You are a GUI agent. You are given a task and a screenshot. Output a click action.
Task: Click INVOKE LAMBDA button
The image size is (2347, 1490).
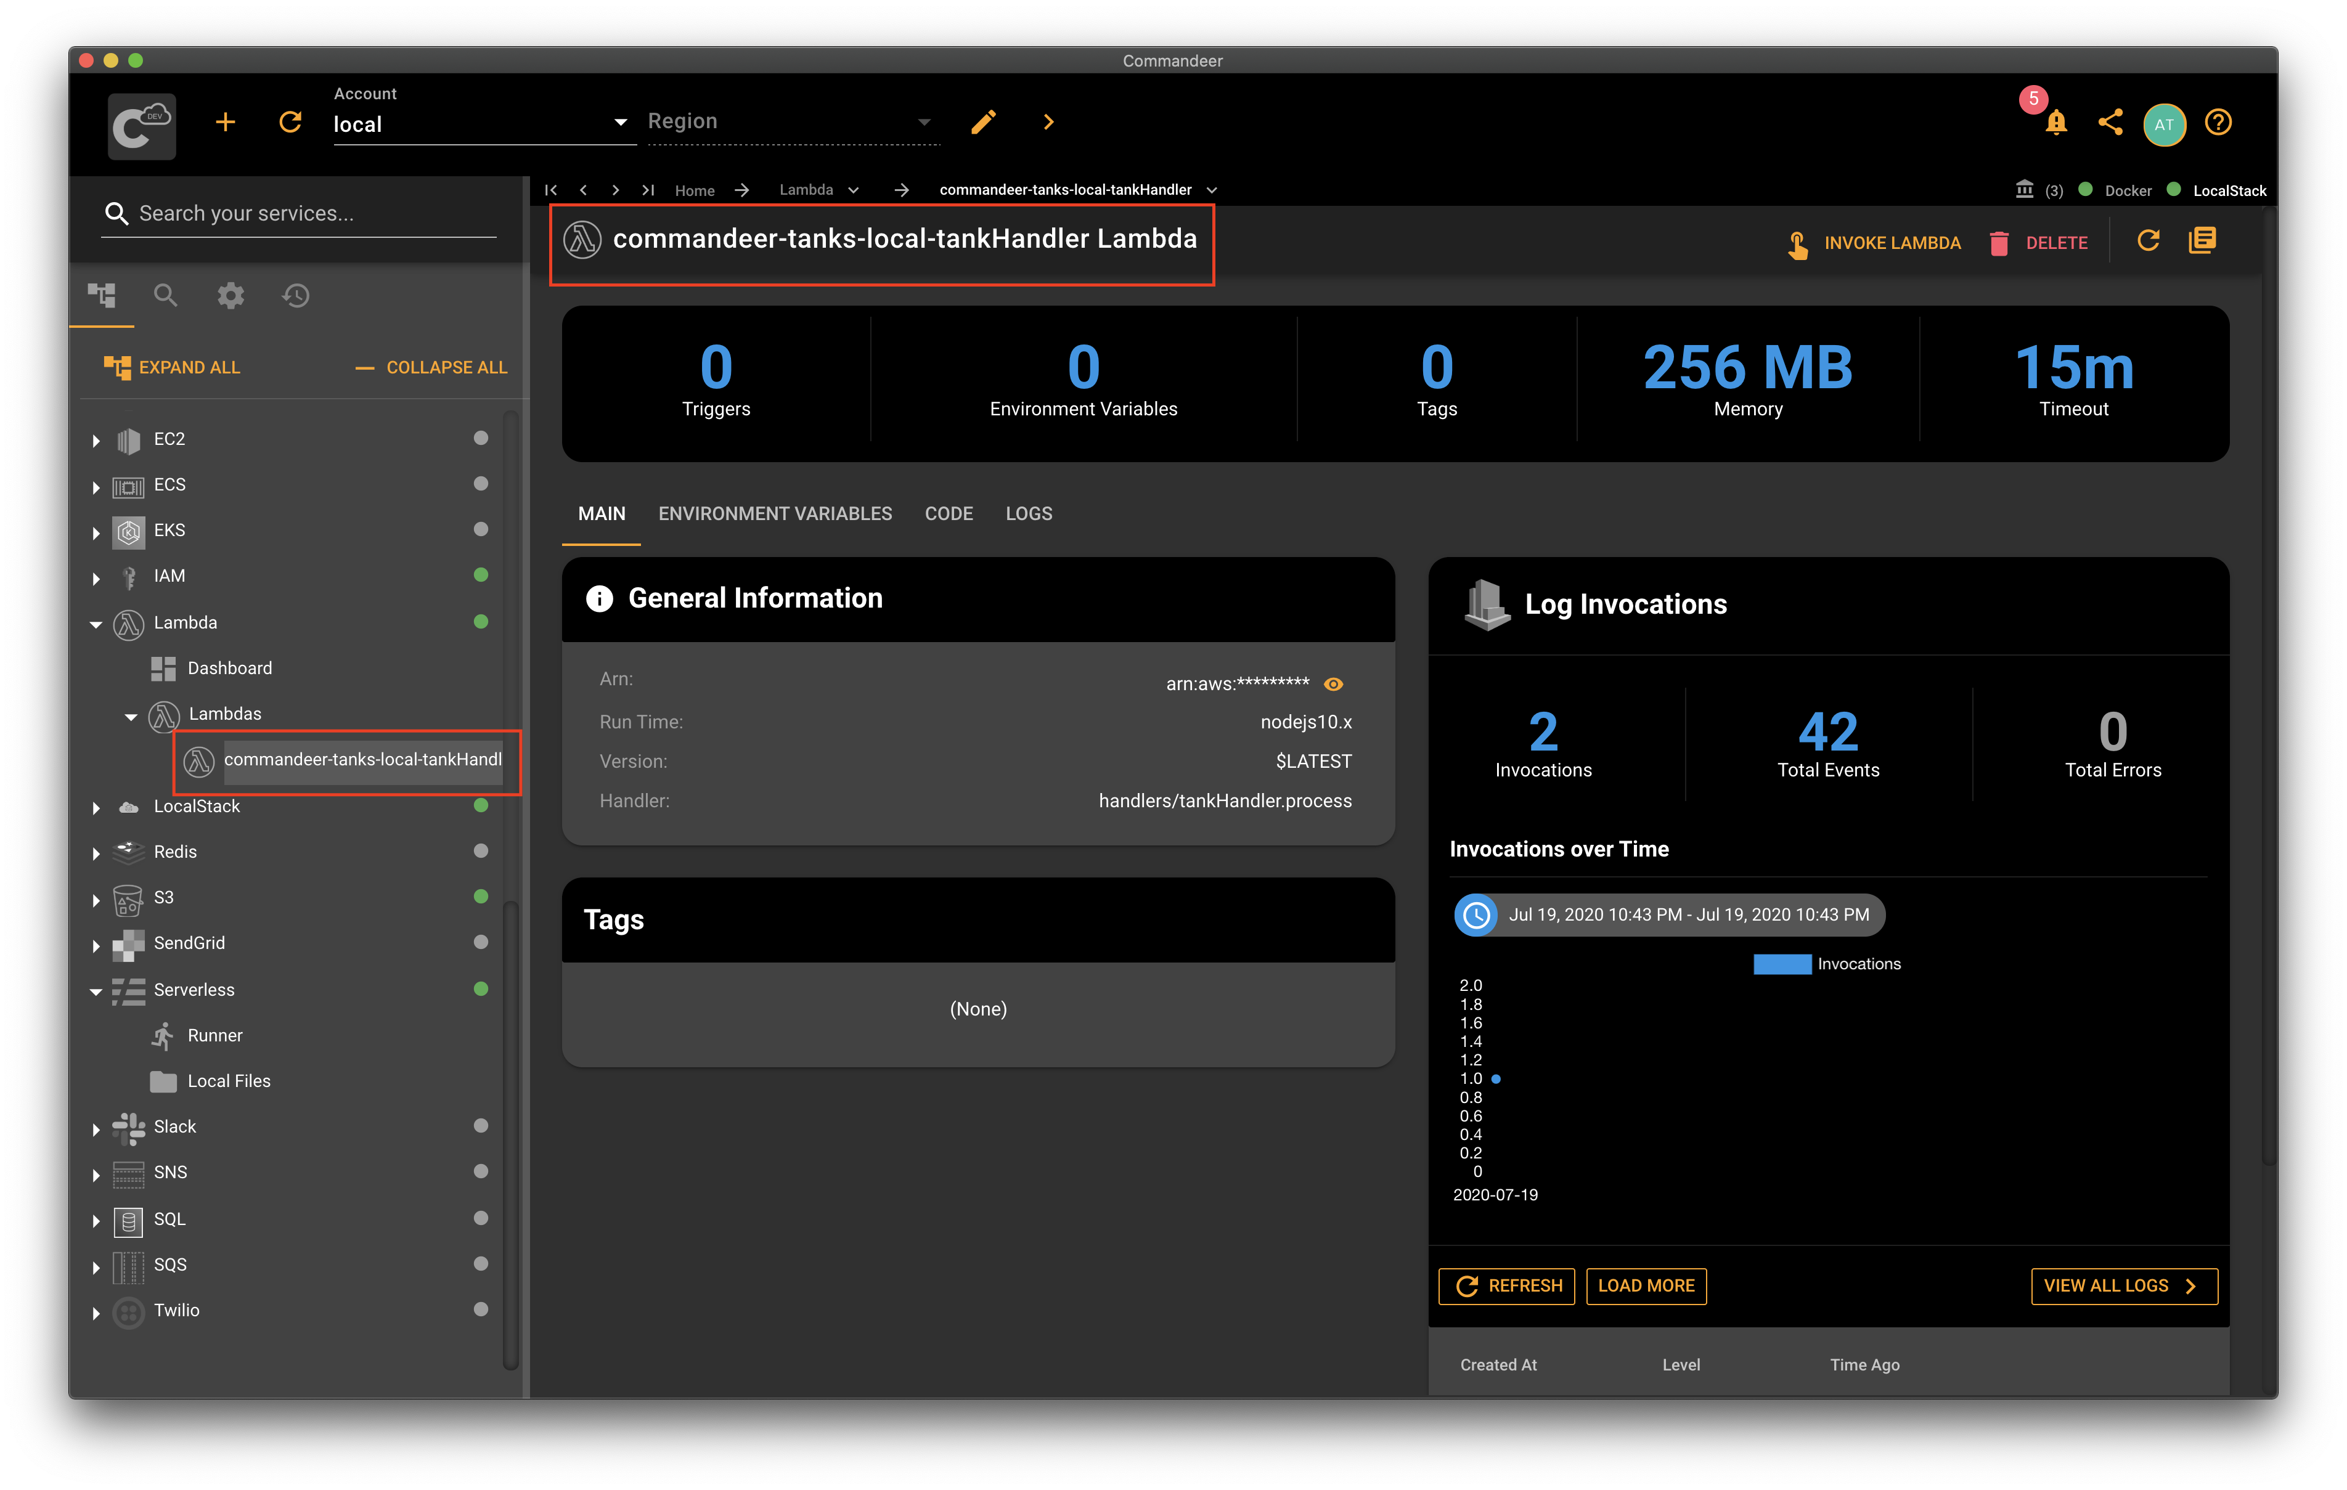click(1873, 243)
